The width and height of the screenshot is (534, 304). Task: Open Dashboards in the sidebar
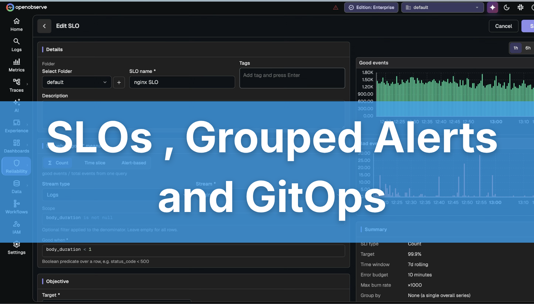point(16,147)
